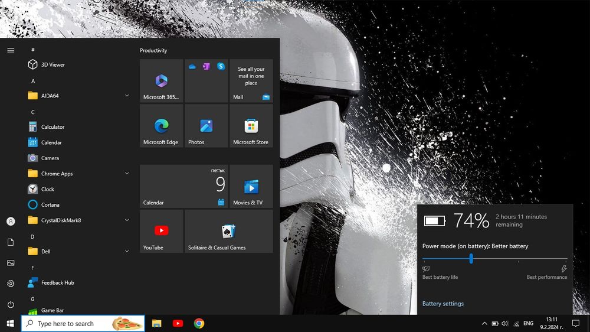590x332 pixels.
Task: Open File Explorer from the taskbar
Action: (156, 323)
